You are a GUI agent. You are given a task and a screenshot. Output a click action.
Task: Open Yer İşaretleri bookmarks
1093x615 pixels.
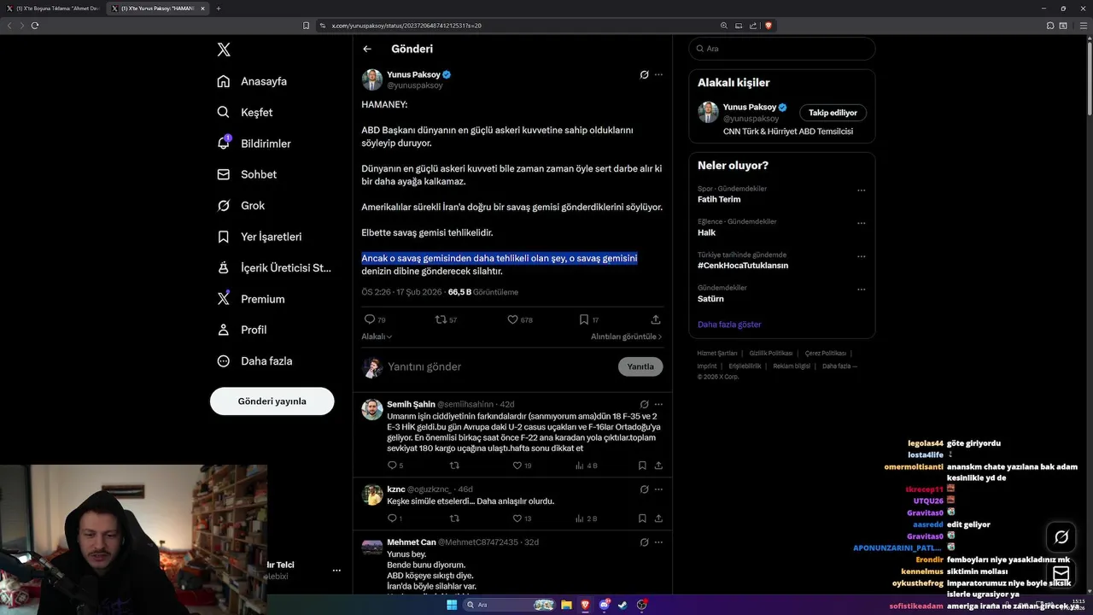pos(260,237)
